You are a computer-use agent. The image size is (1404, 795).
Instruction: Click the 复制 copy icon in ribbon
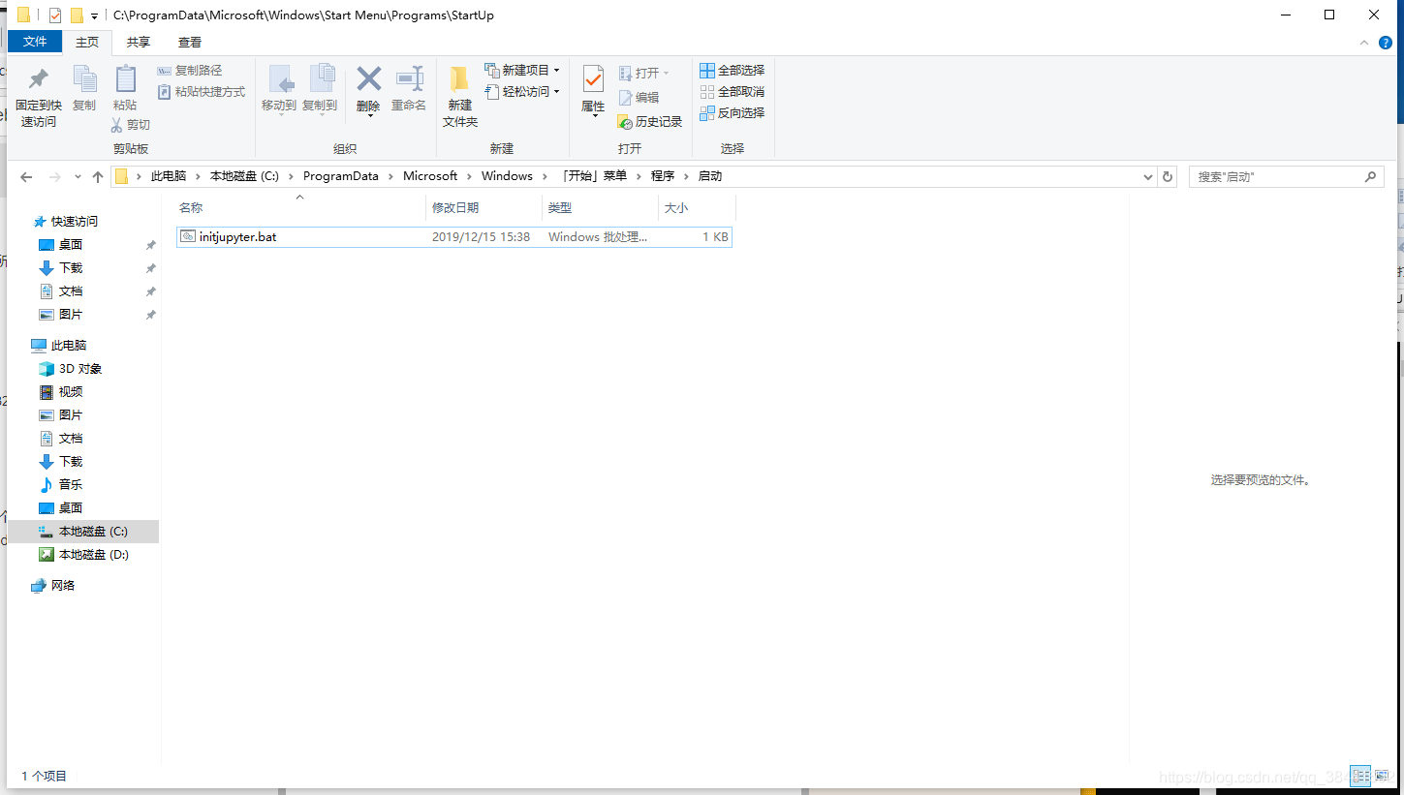click(x=84, y=79)
